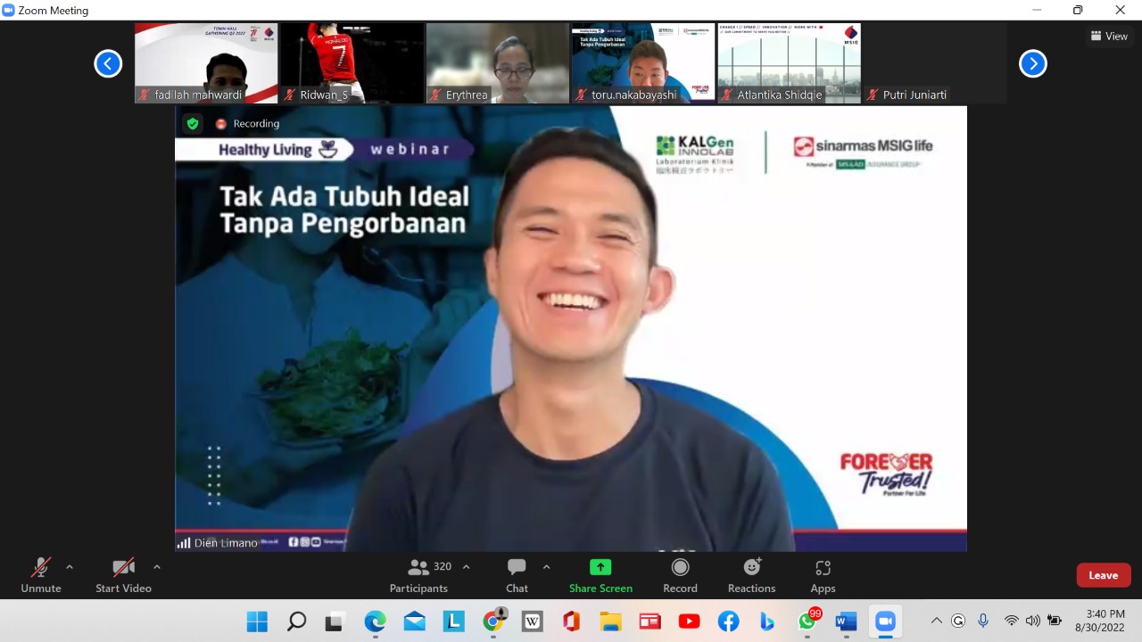The height and width of the screenshot is (642, 1142).
Task: Leave the meeting
Action: (x=1103, y=575)
